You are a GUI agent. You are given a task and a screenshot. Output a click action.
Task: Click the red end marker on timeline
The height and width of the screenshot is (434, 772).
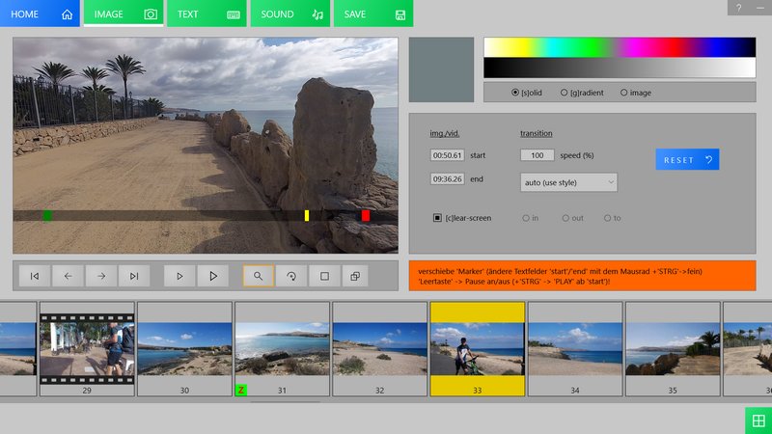(x=366, y=215)
